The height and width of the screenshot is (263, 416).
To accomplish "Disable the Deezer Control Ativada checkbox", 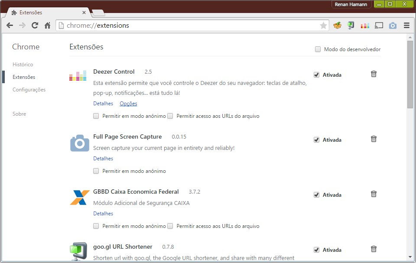I will (x=316, y=75).
